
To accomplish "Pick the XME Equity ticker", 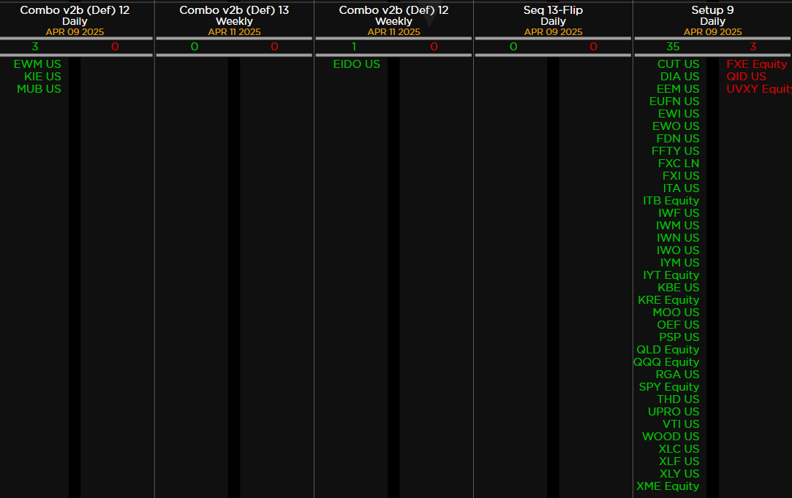I will tap(668, 486).
